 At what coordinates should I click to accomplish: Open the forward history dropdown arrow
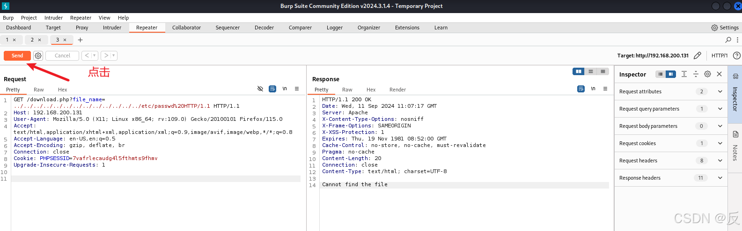114,56
